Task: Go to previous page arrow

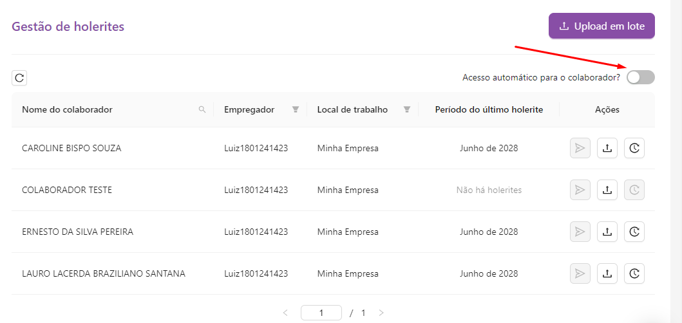Action: [285, 313]
